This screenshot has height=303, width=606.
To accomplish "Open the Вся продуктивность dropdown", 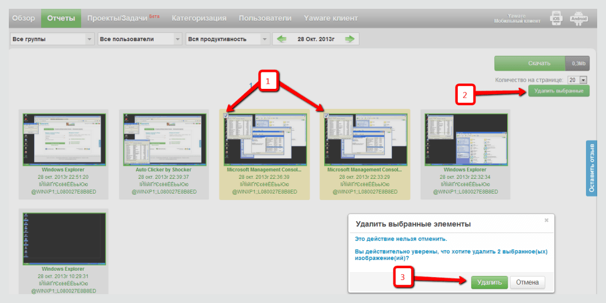I will click(x=227, y=39).
